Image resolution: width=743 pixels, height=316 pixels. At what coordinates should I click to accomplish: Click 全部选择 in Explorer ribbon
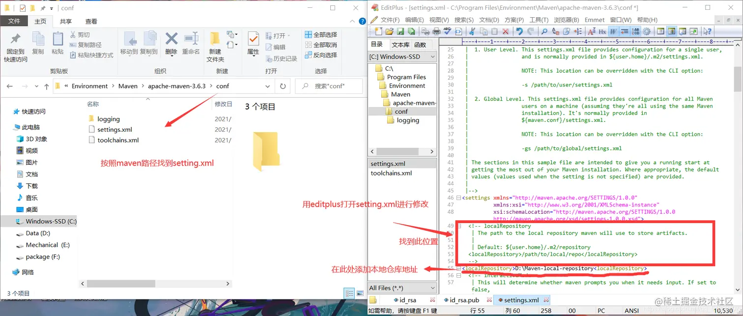tap(321, 34)
